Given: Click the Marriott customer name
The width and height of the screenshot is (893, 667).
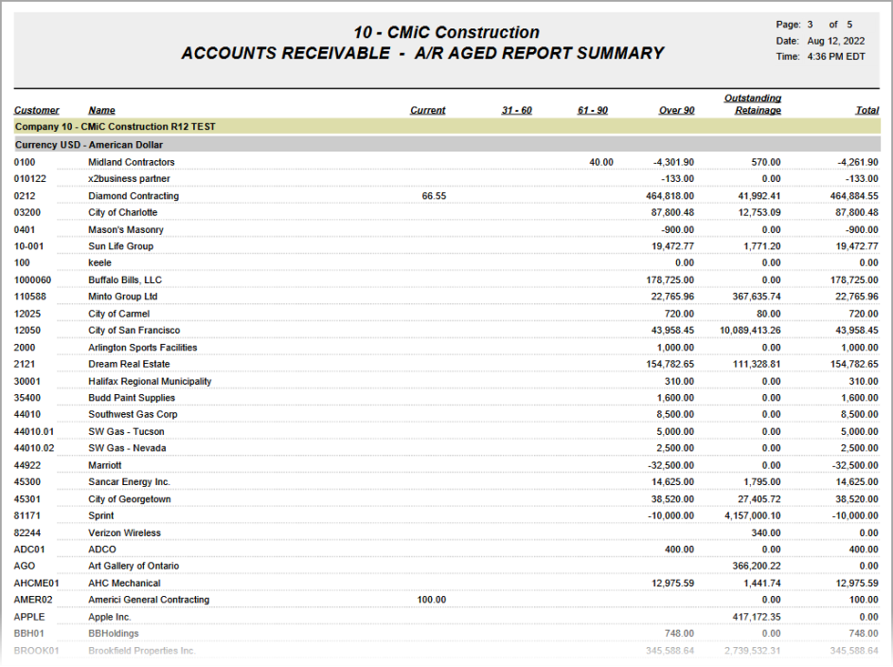Looking at the screenshot, I should click(x=105, y=465).
